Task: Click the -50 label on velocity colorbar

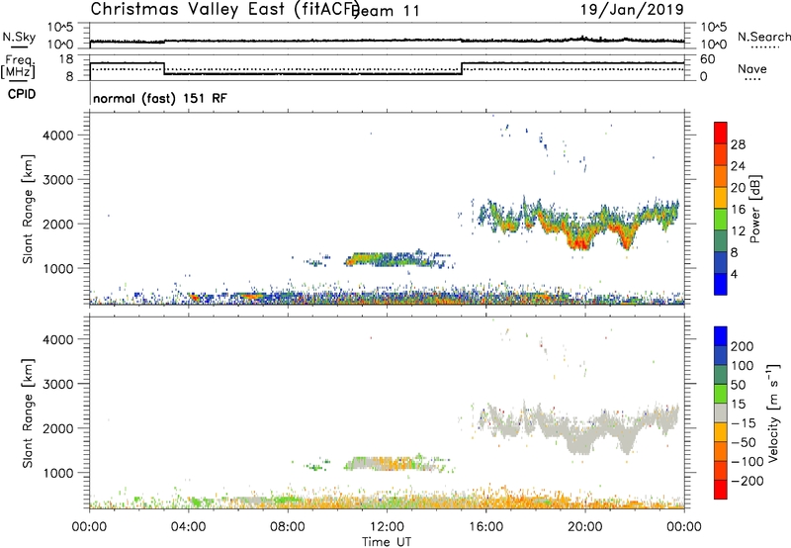Action: [744, 442]
